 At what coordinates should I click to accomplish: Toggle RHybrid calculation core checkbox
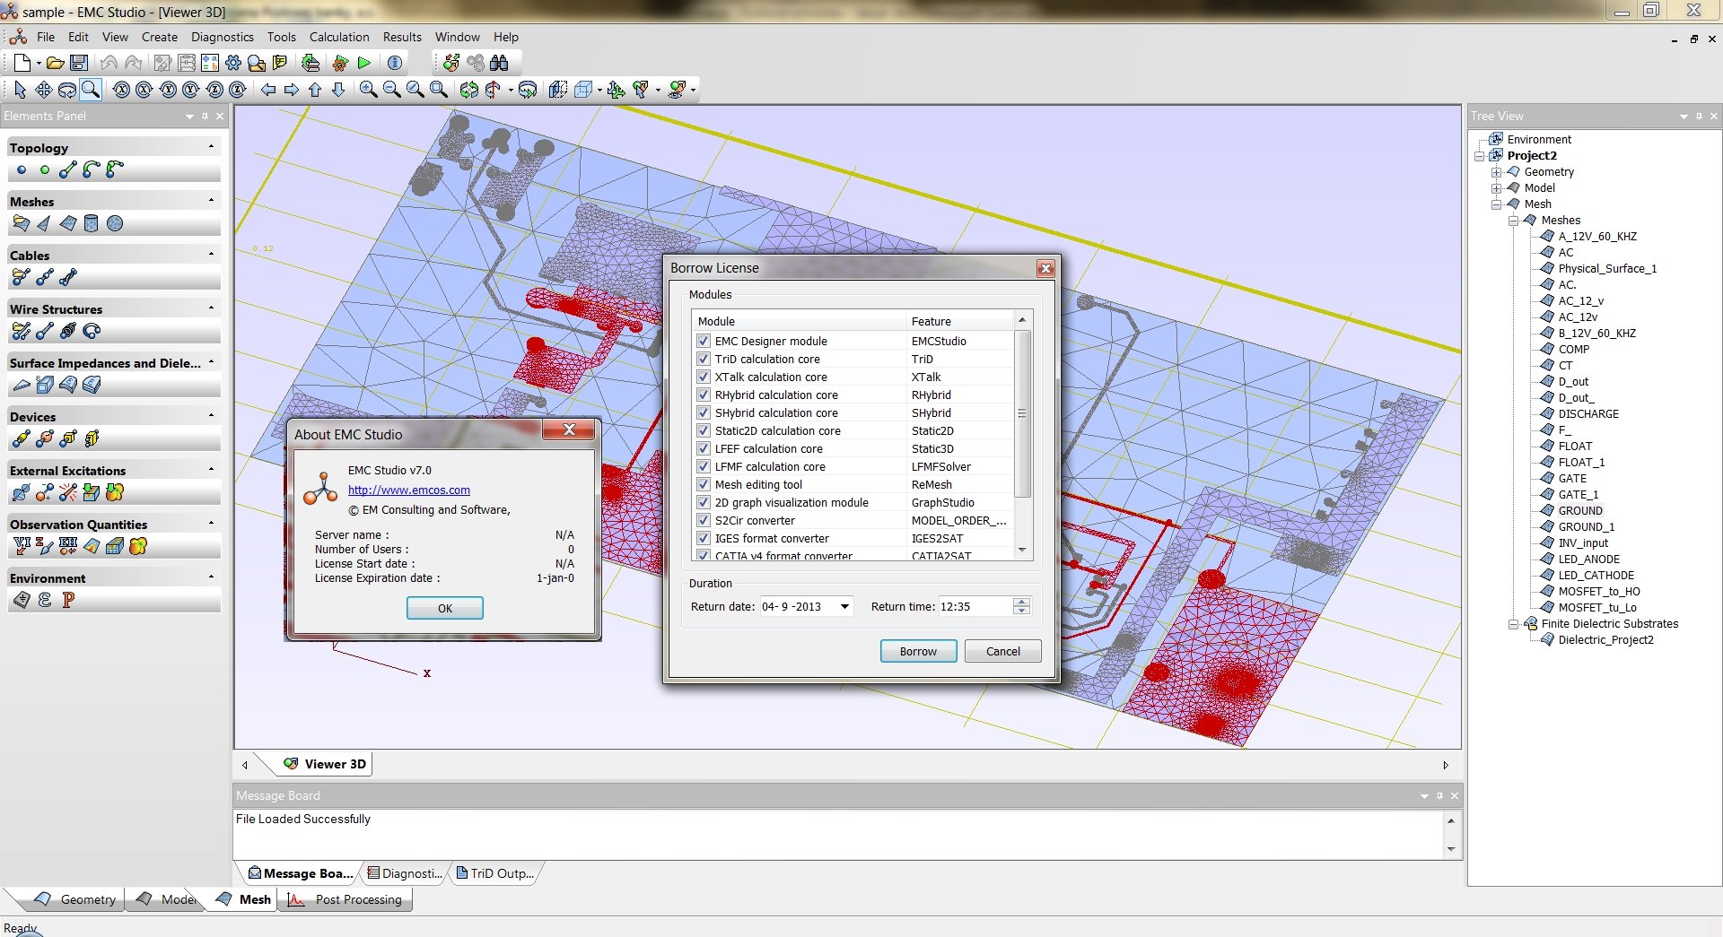click(x=704, y=395)
